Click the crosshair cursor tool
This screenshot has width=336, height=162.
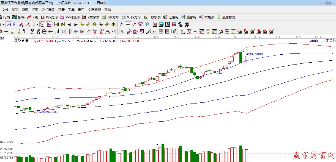tap(128, 24)
